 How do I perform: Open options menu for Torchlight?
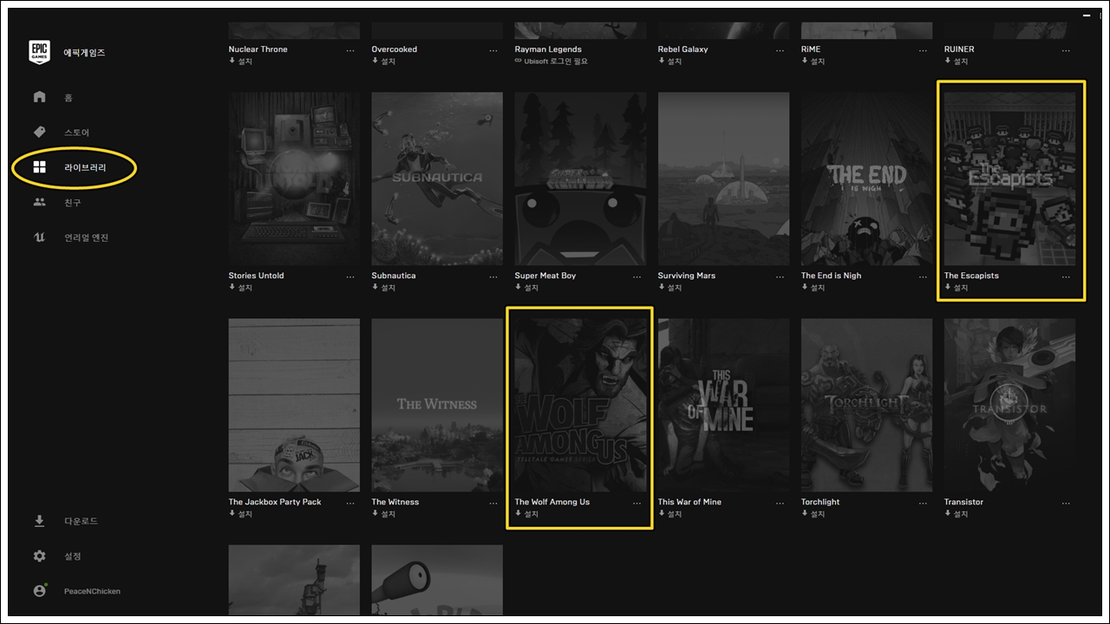924,503
